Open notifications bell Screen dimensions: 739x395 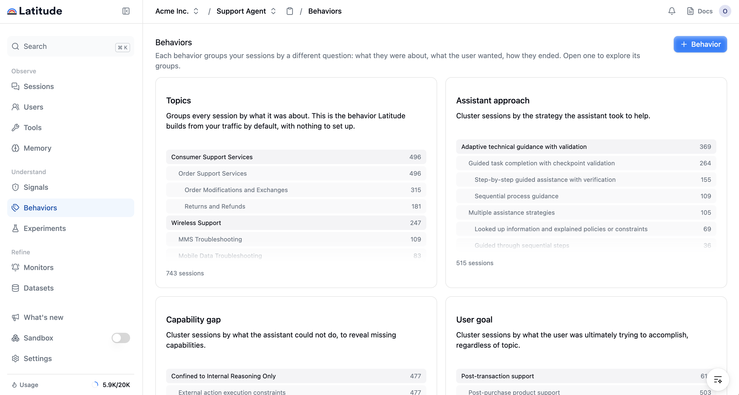[672, 11]
